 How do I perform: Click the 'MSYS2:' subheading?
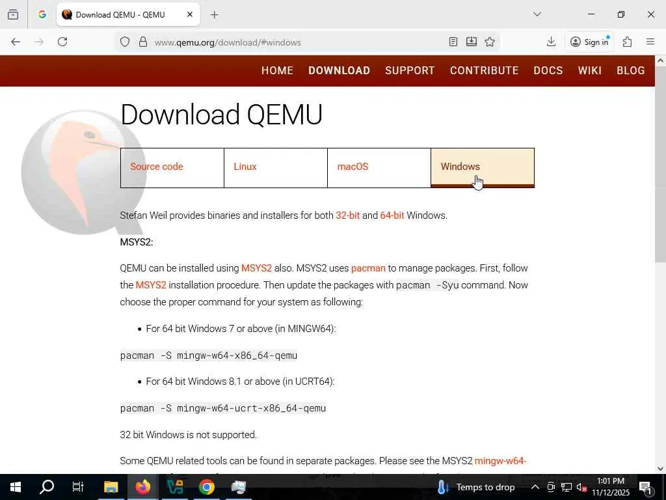point(137,242)
